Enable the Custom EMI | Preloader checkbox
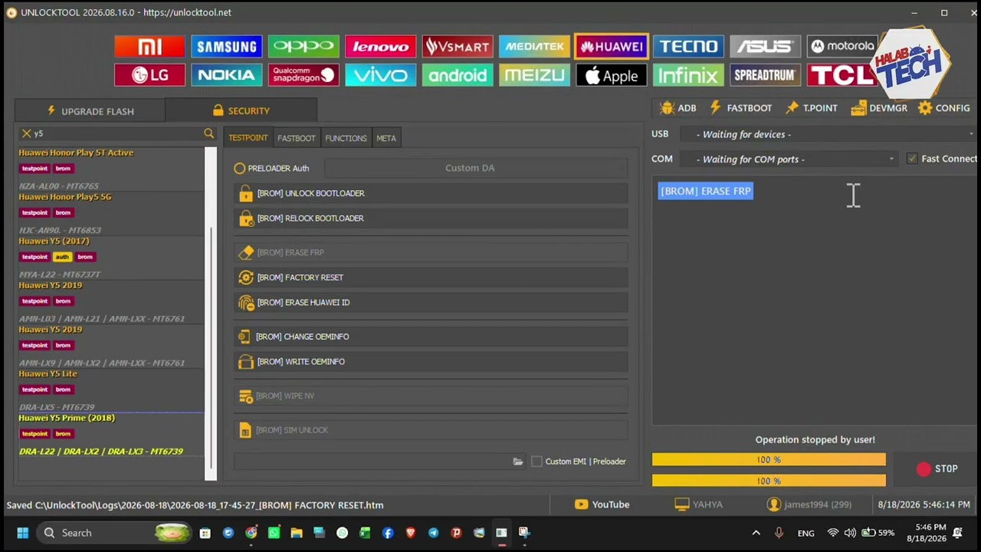Viewport: 981px width, 552px height. (536, 462)
